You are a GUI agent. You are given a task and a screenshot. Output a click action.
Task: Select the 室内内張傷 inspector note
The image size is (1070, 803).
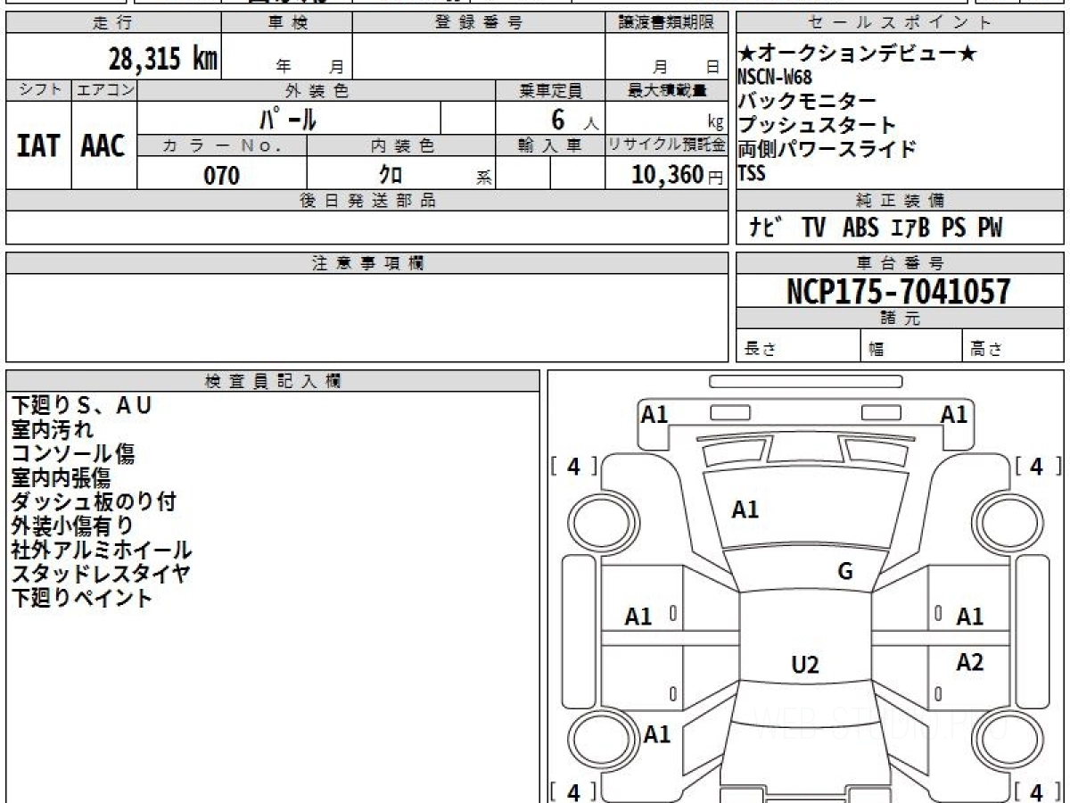coord(61,478)
